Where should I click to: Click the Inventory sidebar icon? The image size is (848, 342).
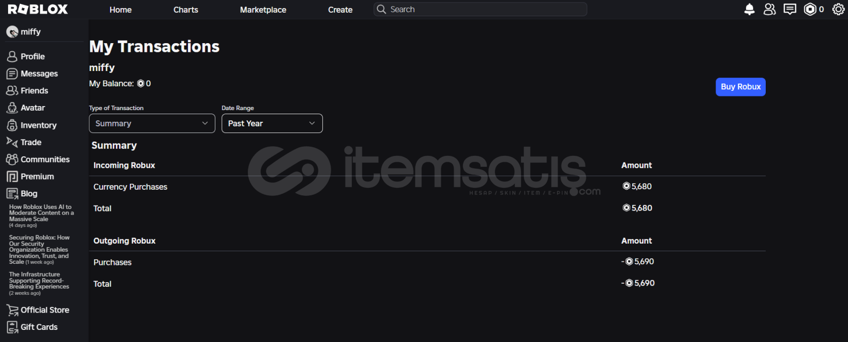pyautogui.click(x=12, y=125)
